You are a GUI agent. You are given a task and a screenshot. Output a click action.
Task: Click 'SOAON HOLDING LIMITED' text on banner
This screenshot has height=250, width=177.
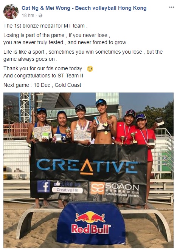pyautogui.click(x=122, y=194)
